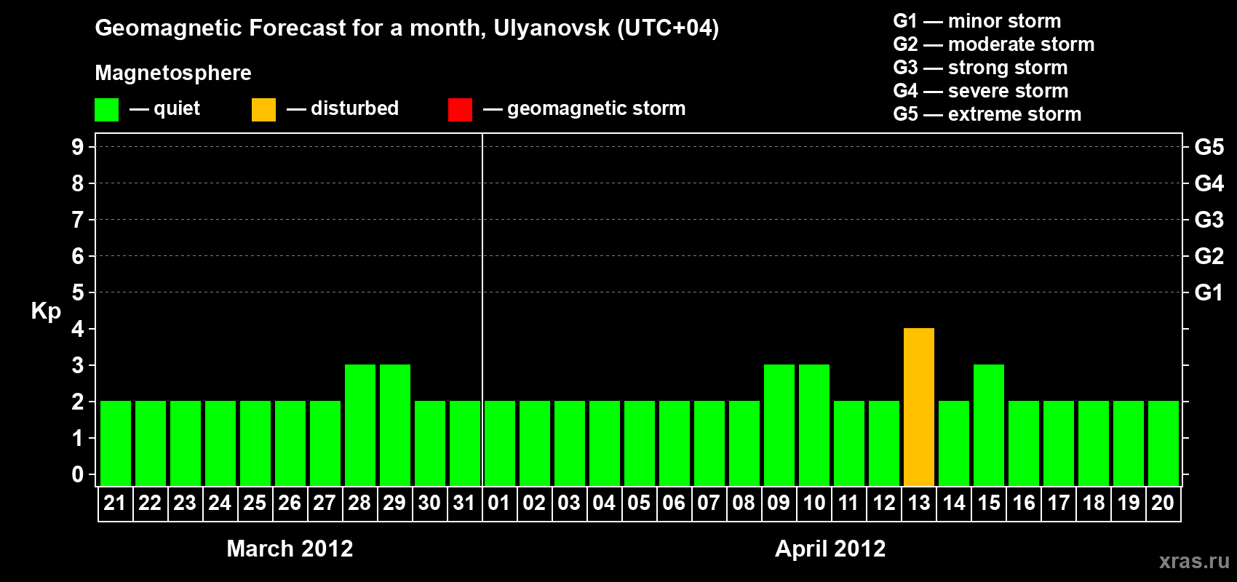1237x582 pixels.
Task: Click the date cell 25 in March
Action: point(255,503)
